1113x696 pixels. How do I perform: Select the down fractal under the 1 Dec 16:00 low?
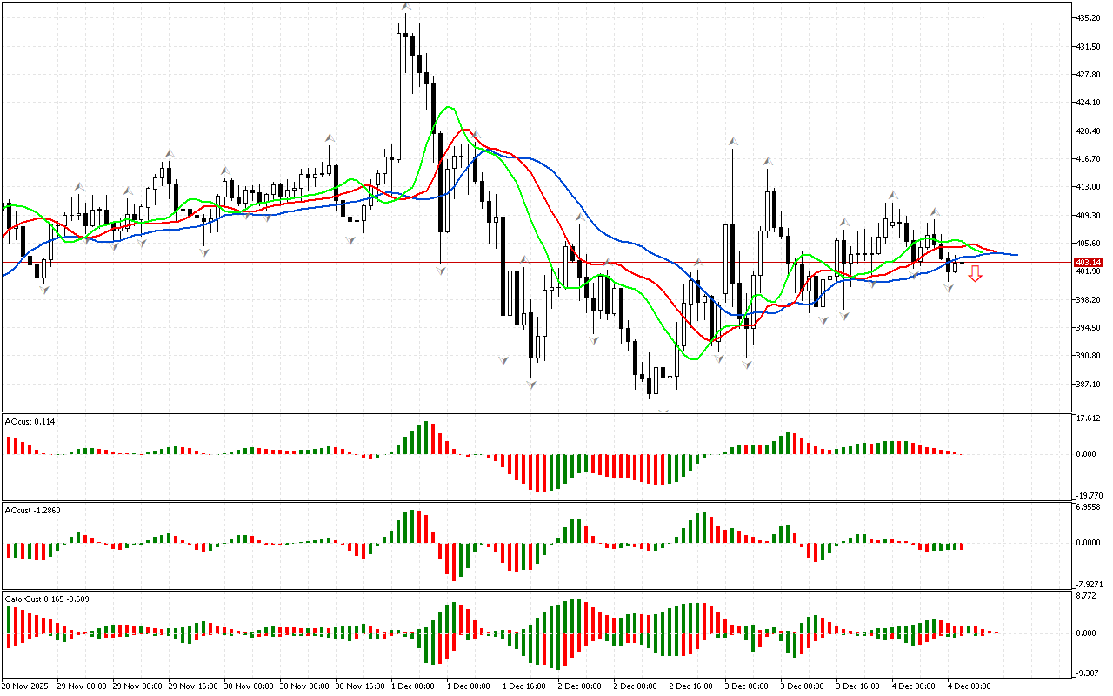(530, 384)
